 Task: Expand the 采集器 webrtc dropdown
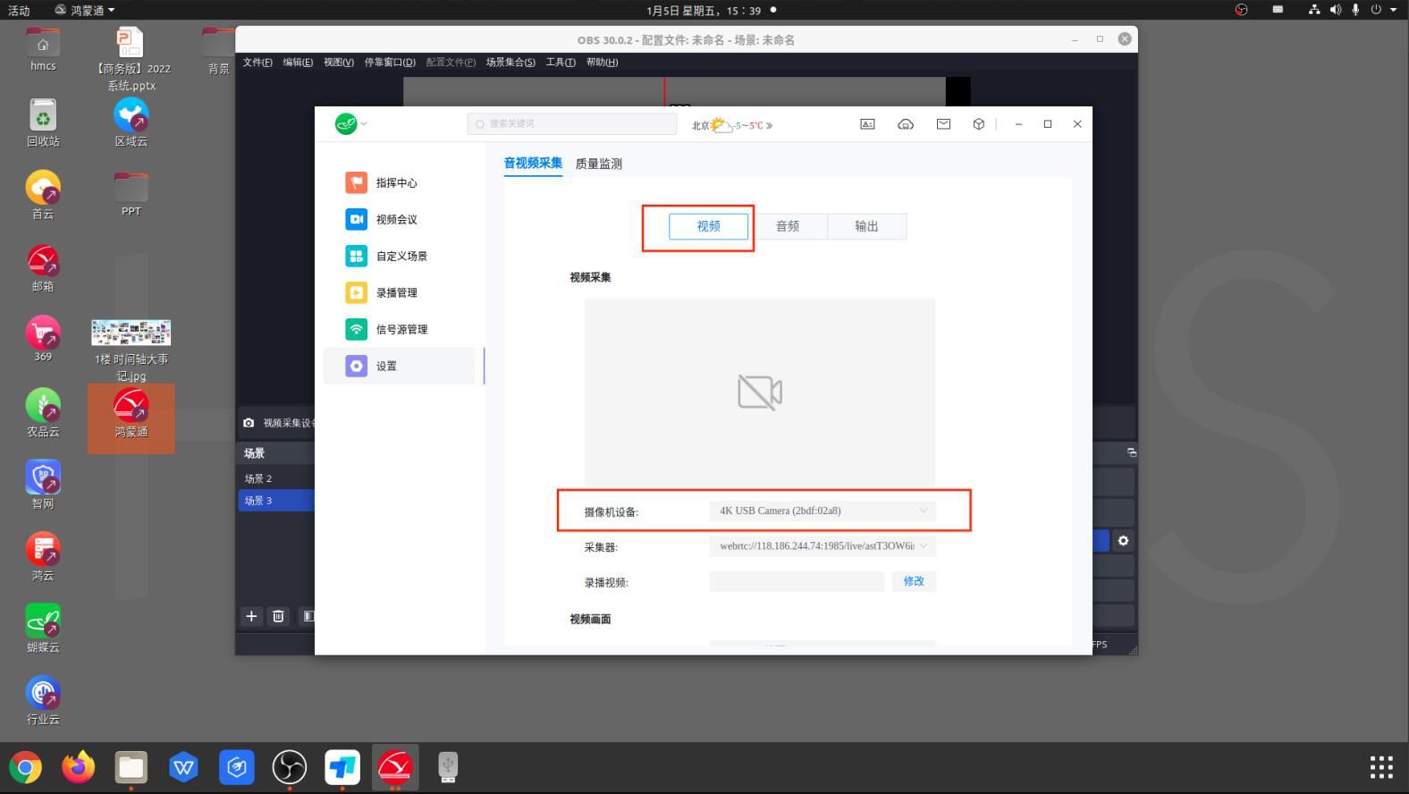coord(822,545)
